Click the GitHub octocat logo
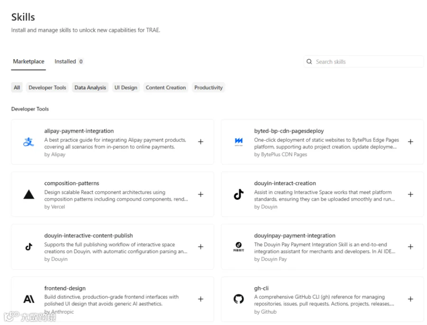427x325 pixels. click(239, 299)
